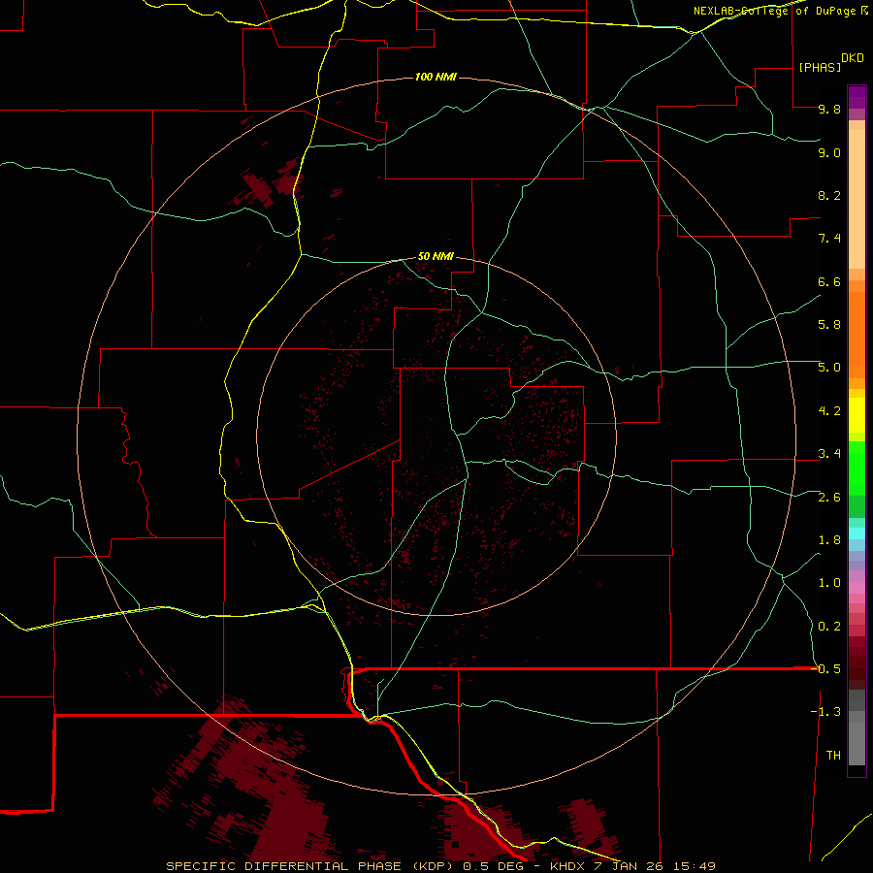Click the -0.5 scale value
Image resolution: width=873 pixels, height=873 pixels.
(825, 668)
